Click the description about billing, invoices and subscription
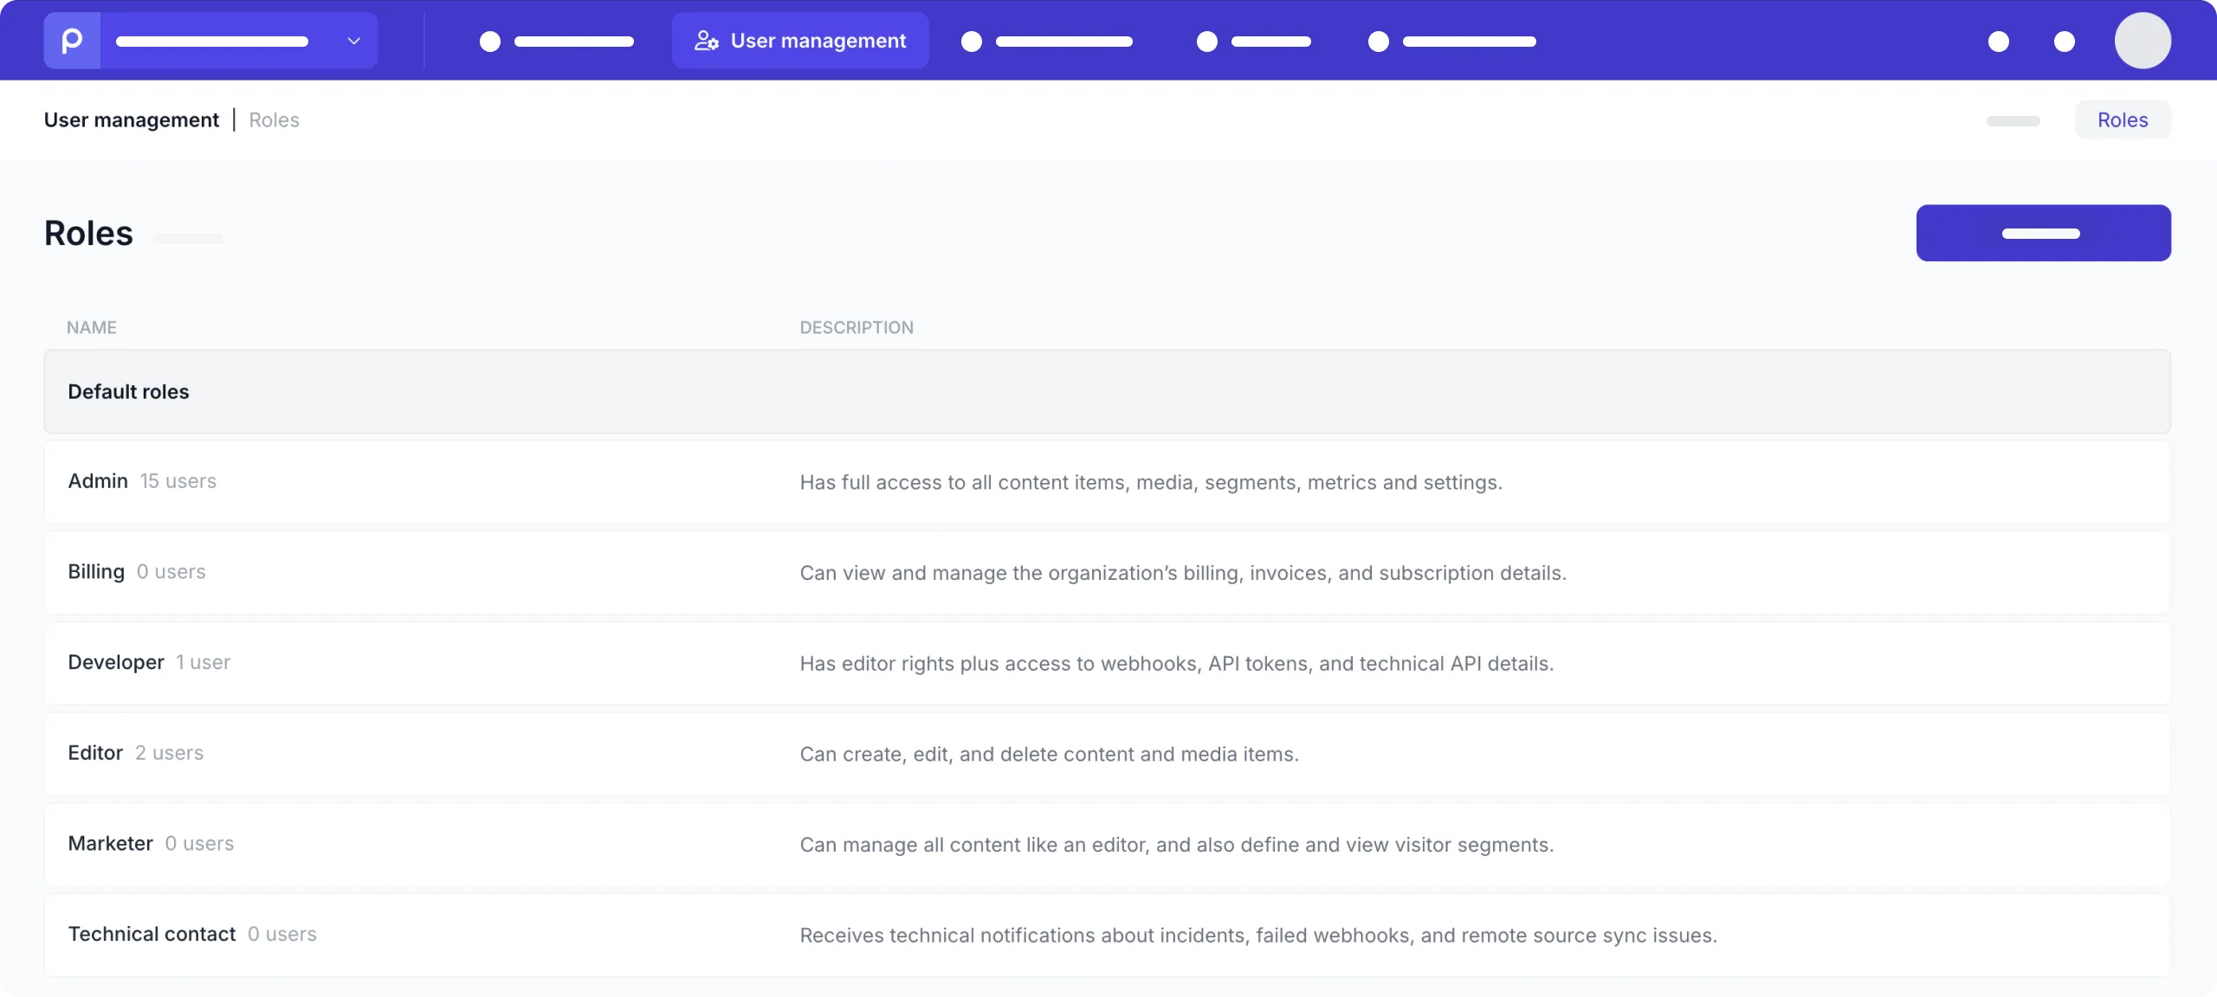Image resolution: width=2217 pixels, height=997 pixels. click(1183, 573)
